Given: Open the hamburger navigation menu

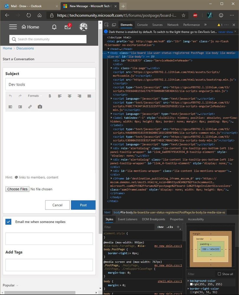Looking at the screenshot, I should [13, 27].
